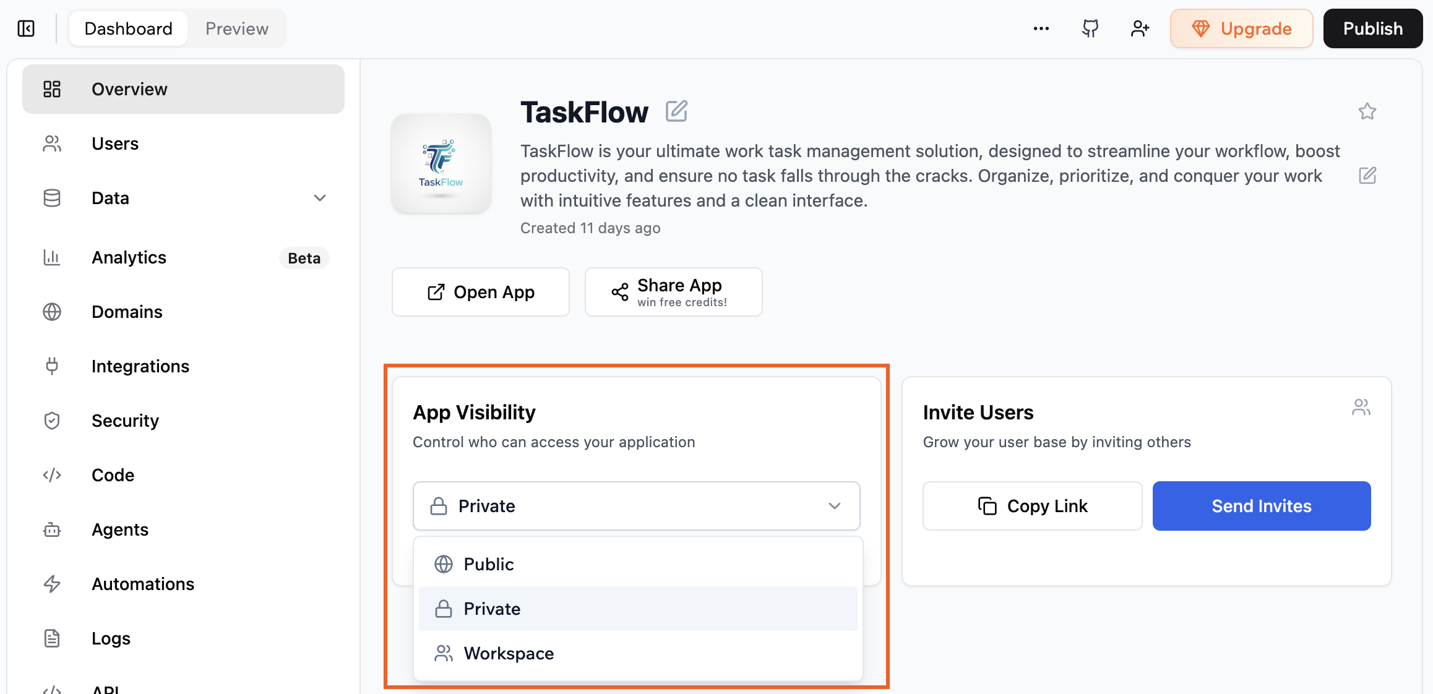
Task: Edit the TaskFlow app name
Action: tap(676, 111)
